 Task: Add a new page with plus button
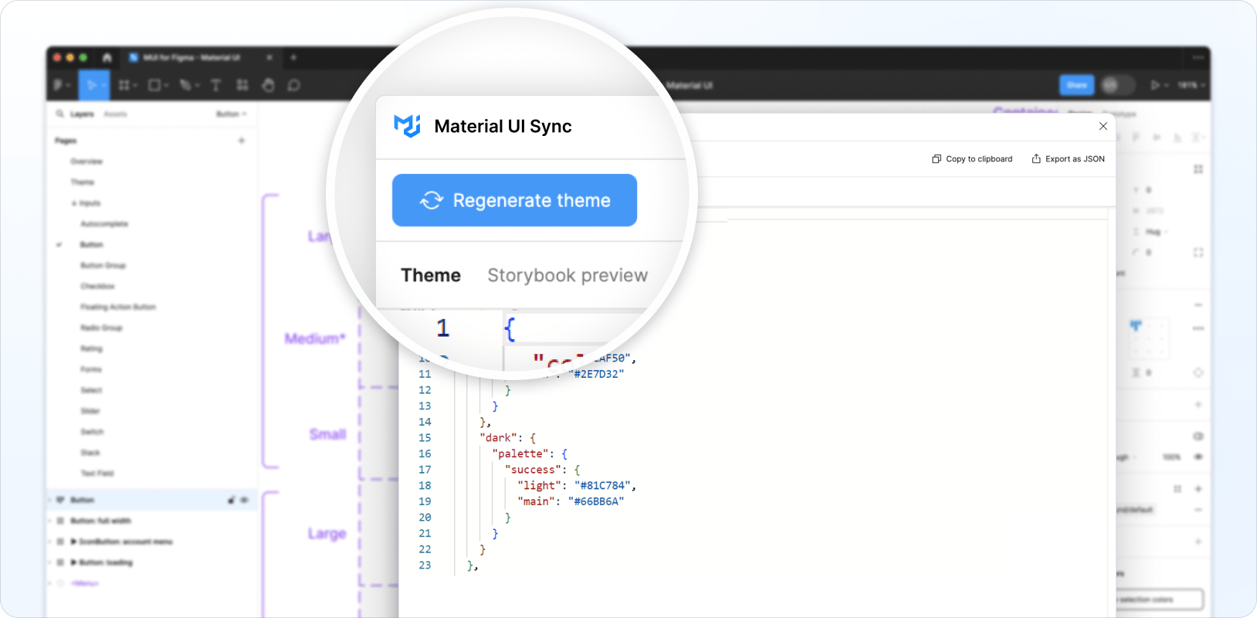pos(242,141)
